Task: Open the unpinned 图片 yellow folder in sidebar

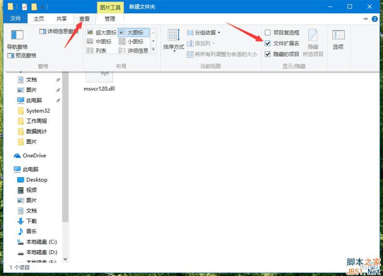Action: [x=31, y=141]
